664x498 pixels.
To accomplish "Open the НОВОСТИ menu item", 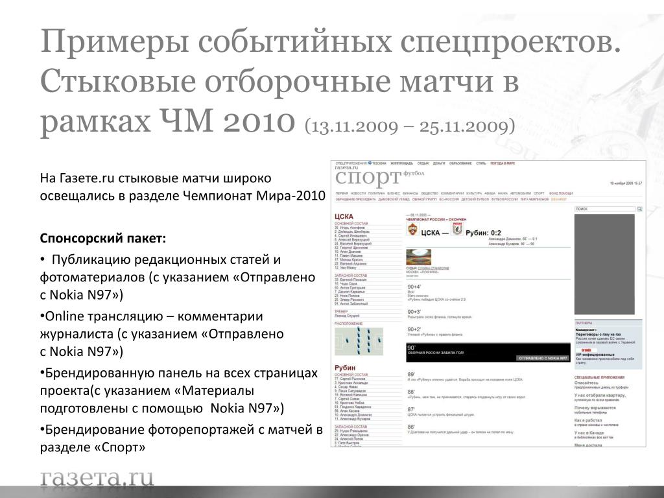I will (358, 193).
